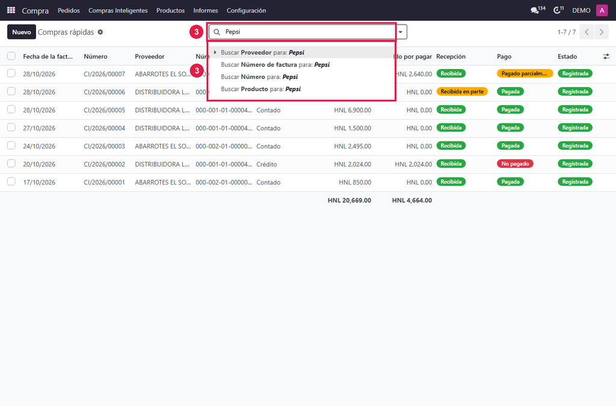Sort by Fecha de la factura column

[48, 57]
